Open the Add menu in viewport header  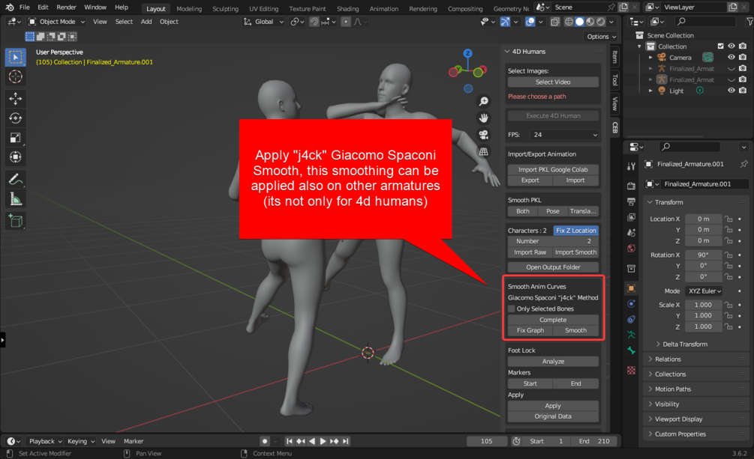coord(146,22)
